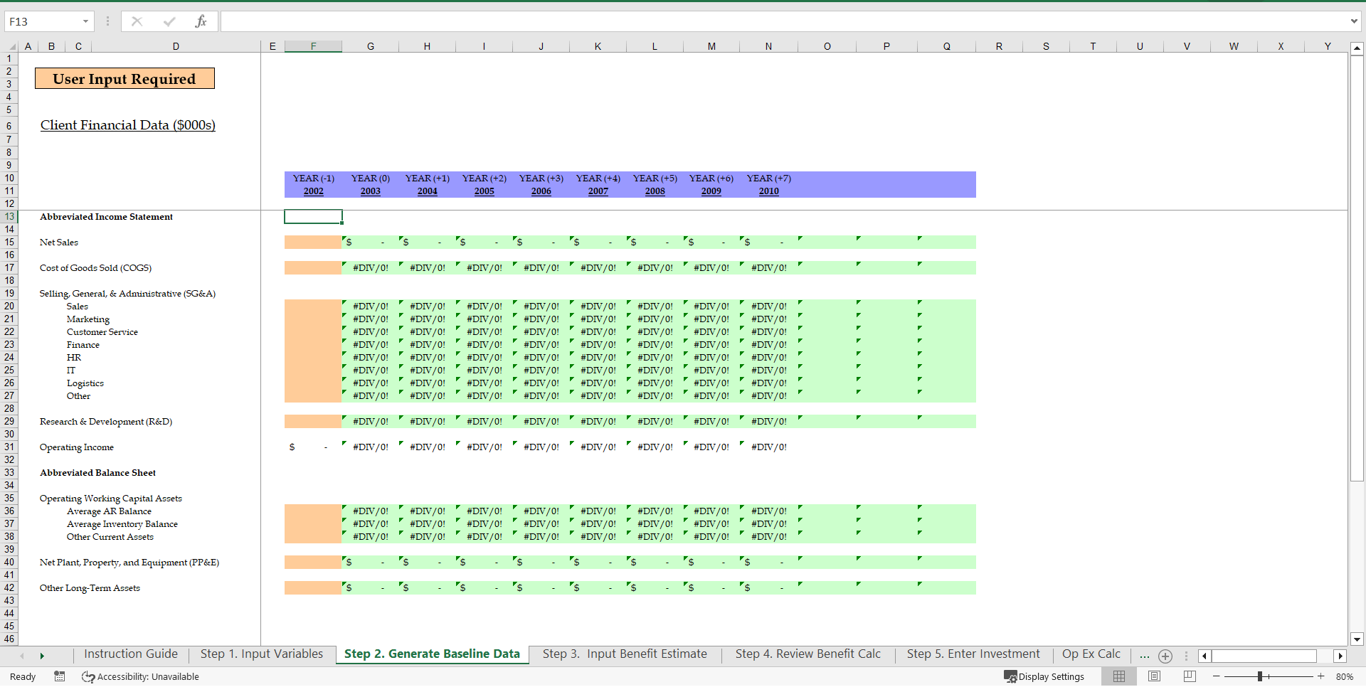The height and width of the screenshot is (687, 1366).
Task: Click the Cancel (X) icon beside formula bar
Action: coord(137,21)
